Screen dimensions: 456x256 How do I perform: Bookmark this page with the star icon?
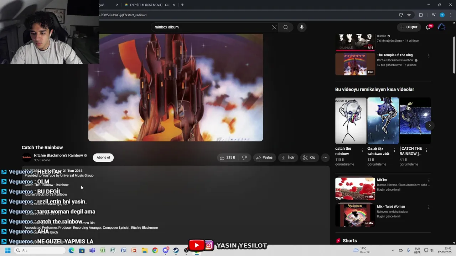point(409,15)
